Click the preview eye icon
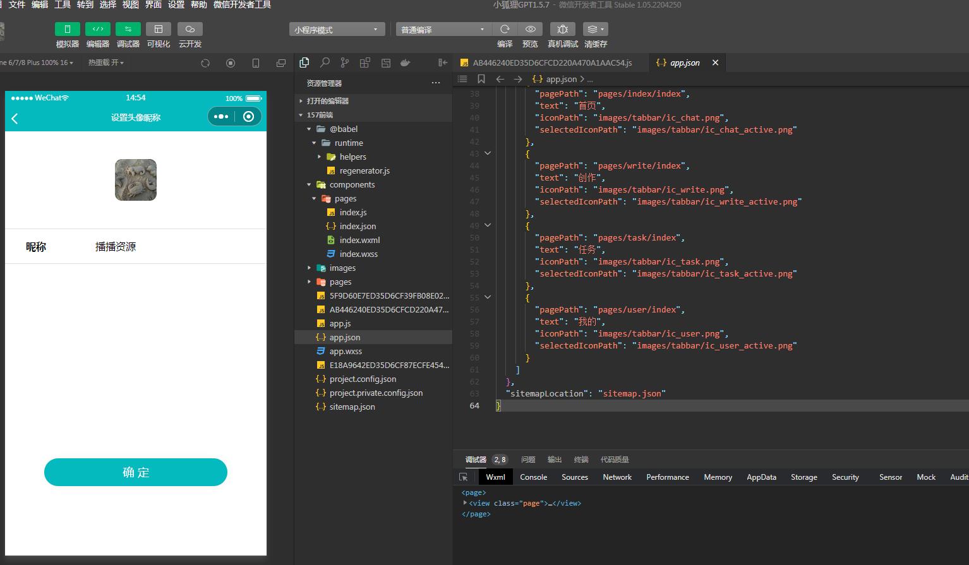This screenshot has width=969, height=565. pos(531,29)
